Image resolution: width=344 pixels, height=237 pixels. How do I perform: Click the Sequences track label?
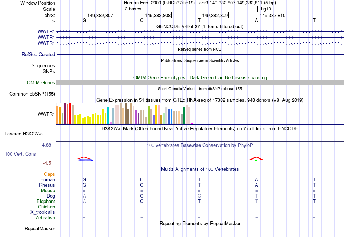pyautogui.click(x=43, y=65)
